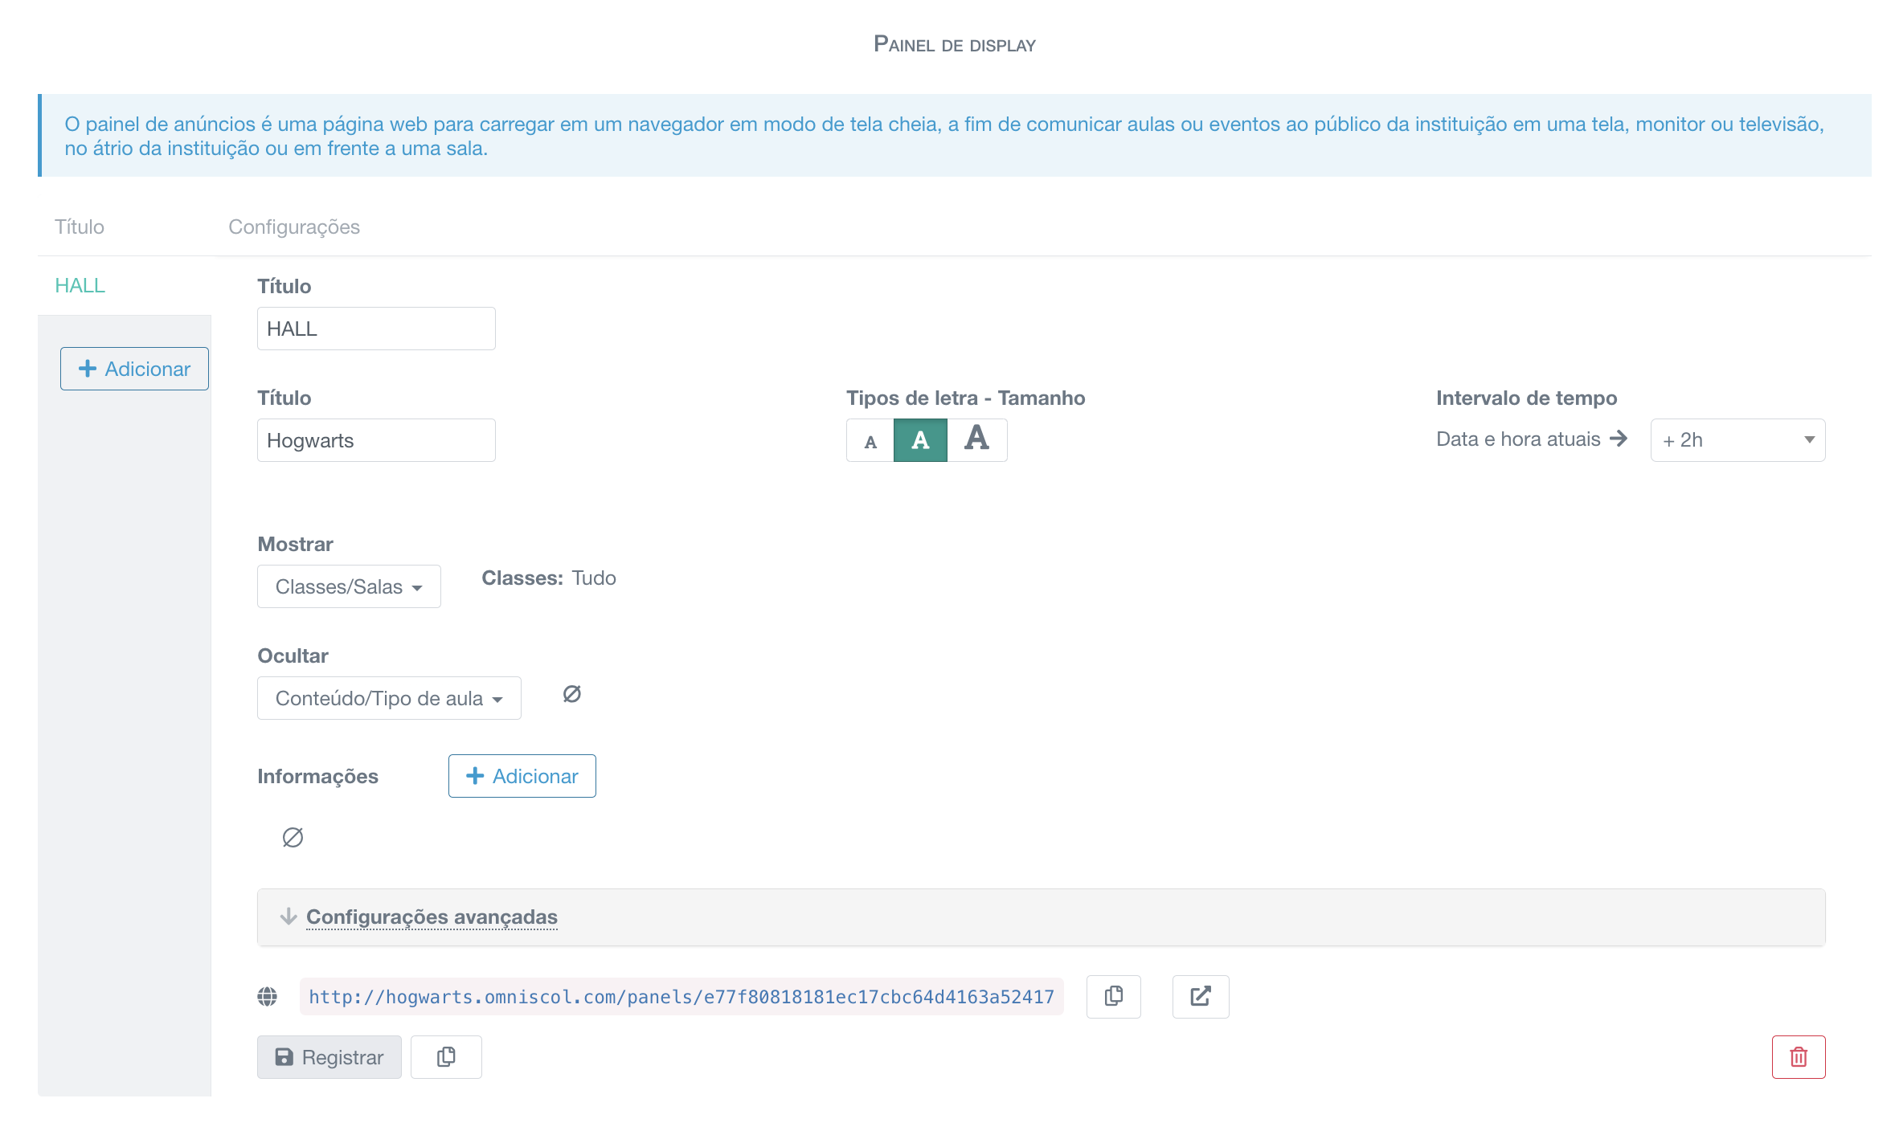Select the HALL panel in the sidebar
The width and height of the screenshot is (1895, 1123).
(x=79, y=284)
